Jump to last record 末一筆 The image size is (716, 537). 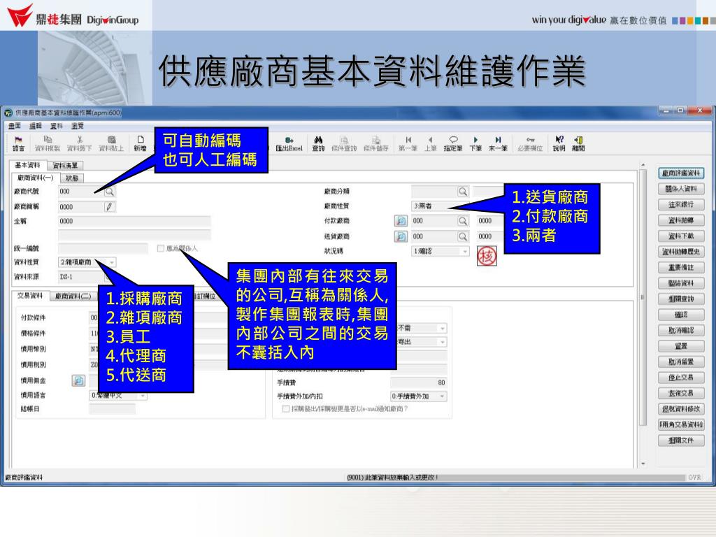click(498, 143)
